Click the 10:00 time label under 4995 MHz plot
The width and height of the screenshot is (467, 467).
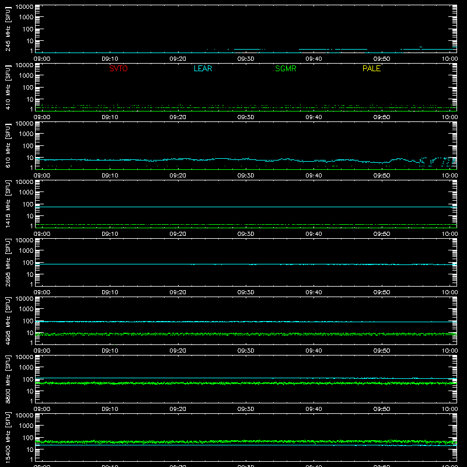pyautogui.click(x=449, y=351)
